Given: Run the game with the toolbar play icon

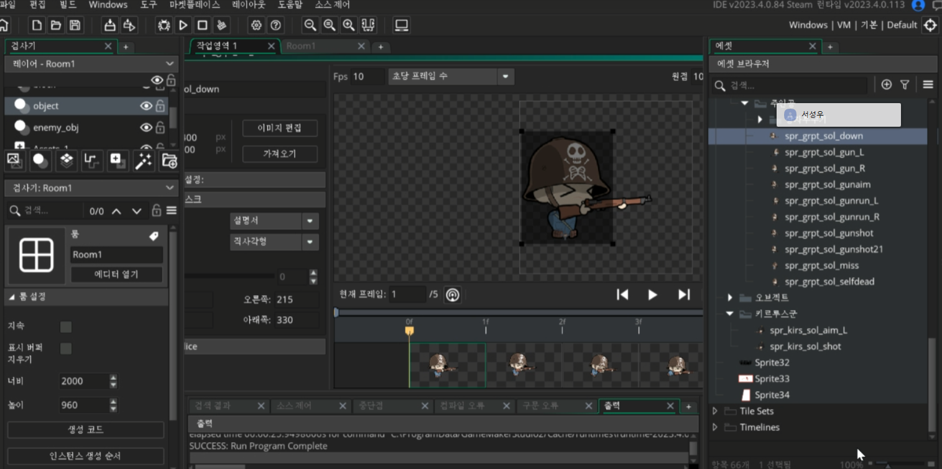Looking at the screenshot, I should pos(183,25).
